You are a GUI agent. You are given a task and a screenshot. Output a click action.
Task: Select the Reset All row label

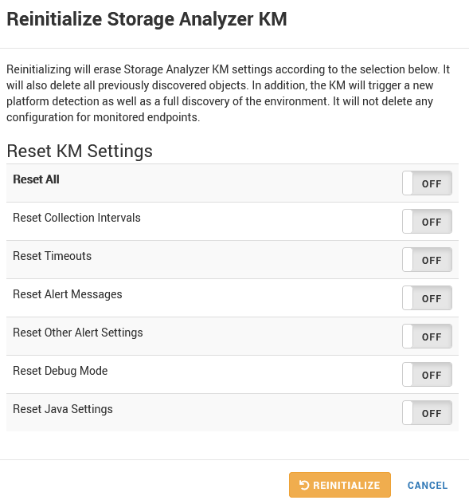[36, 179]
